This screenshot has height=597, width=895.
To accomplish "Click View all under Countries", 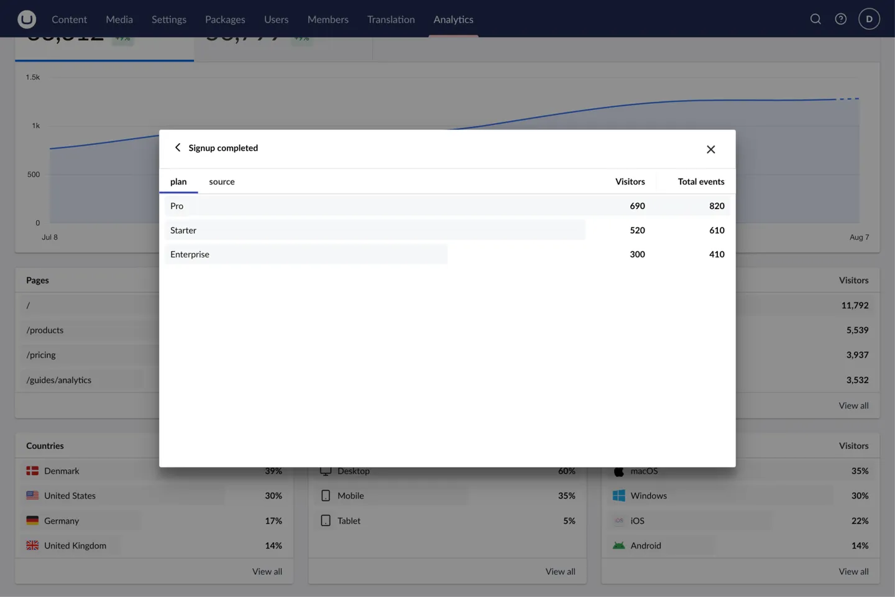I will coord(267,572).
